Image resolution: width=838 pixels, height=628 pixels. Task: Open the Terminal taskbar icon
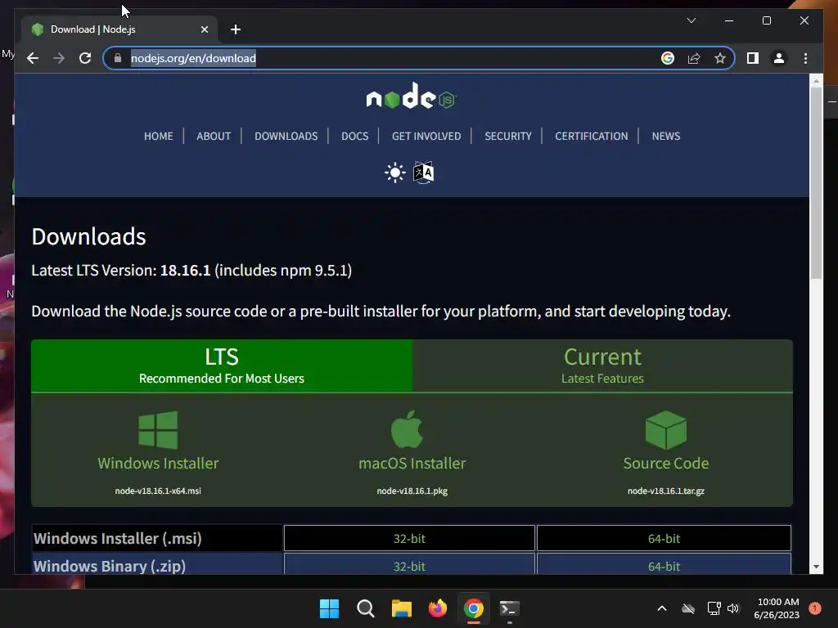[x=509, y=608]
